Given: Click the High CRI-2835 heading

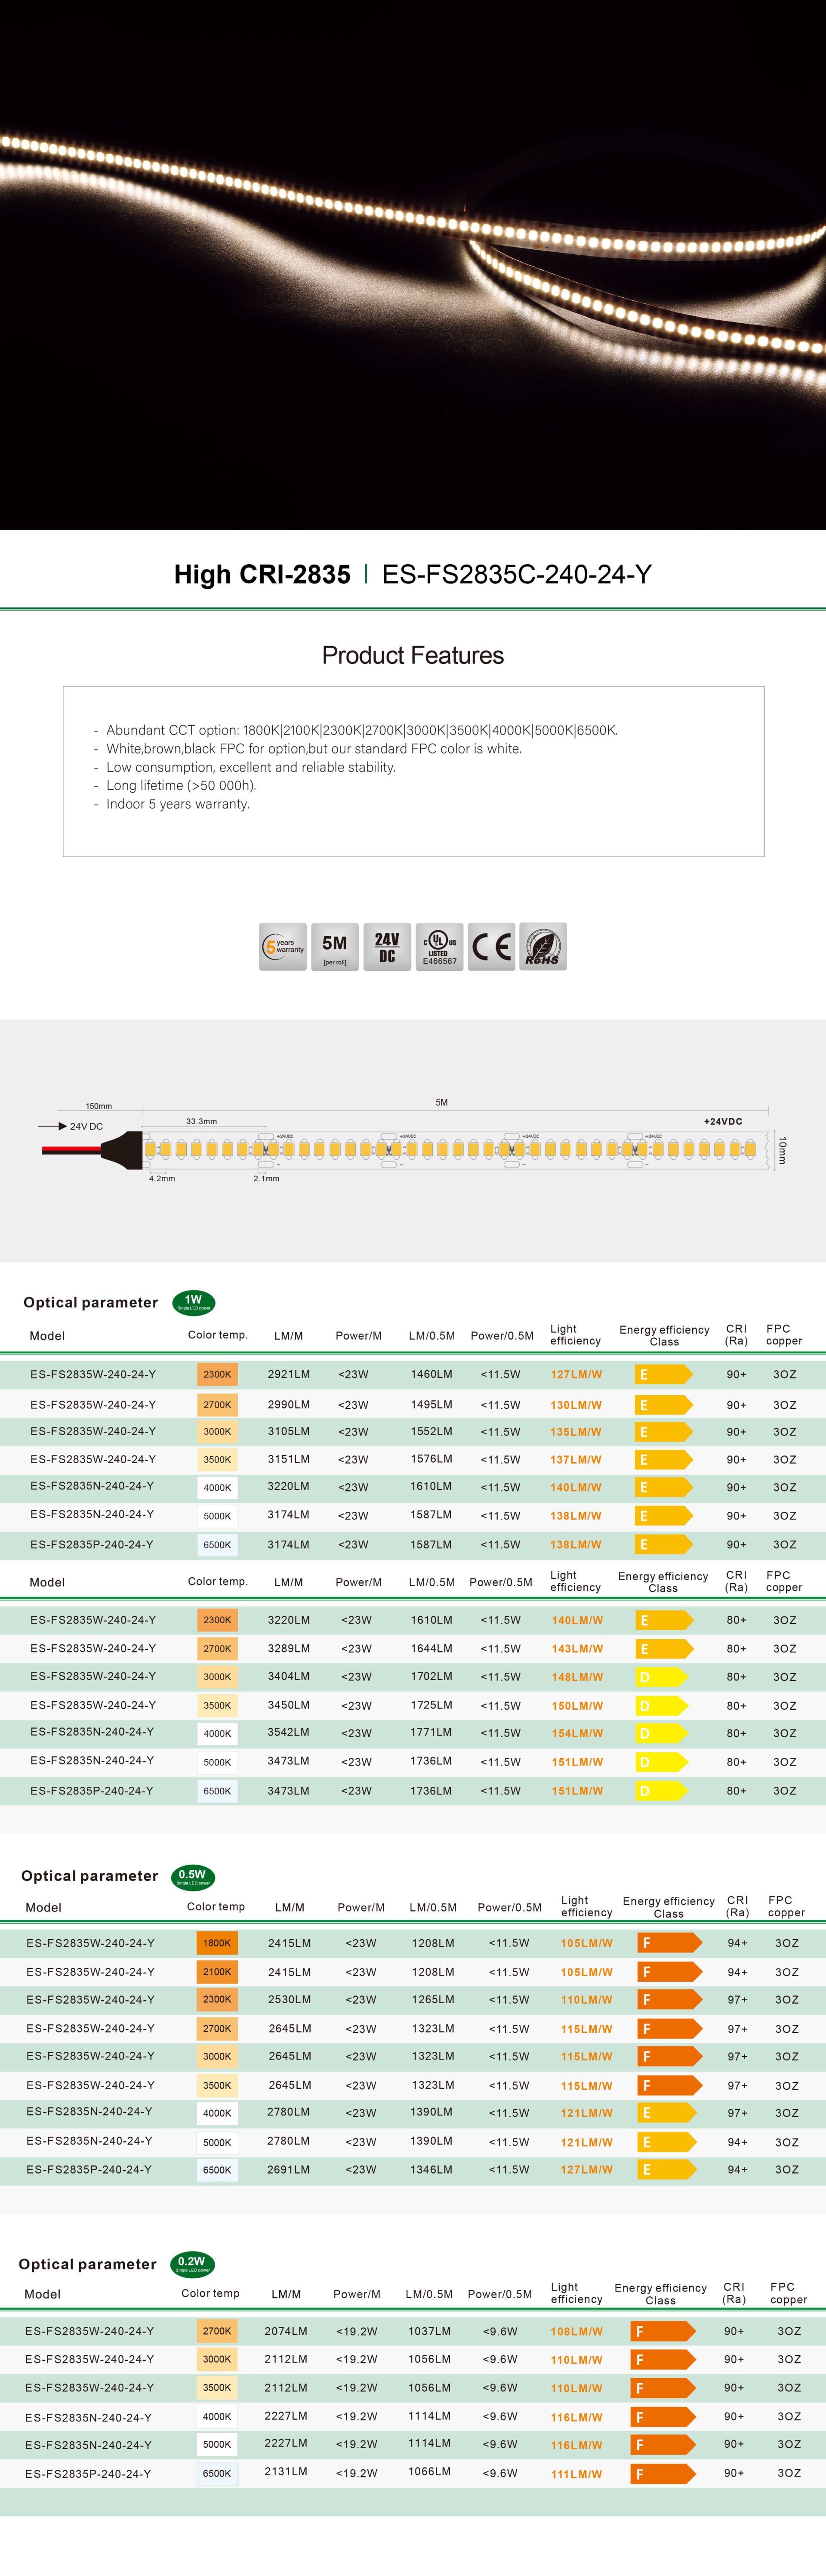Looking at the screenshot, I should click(262, 574).
